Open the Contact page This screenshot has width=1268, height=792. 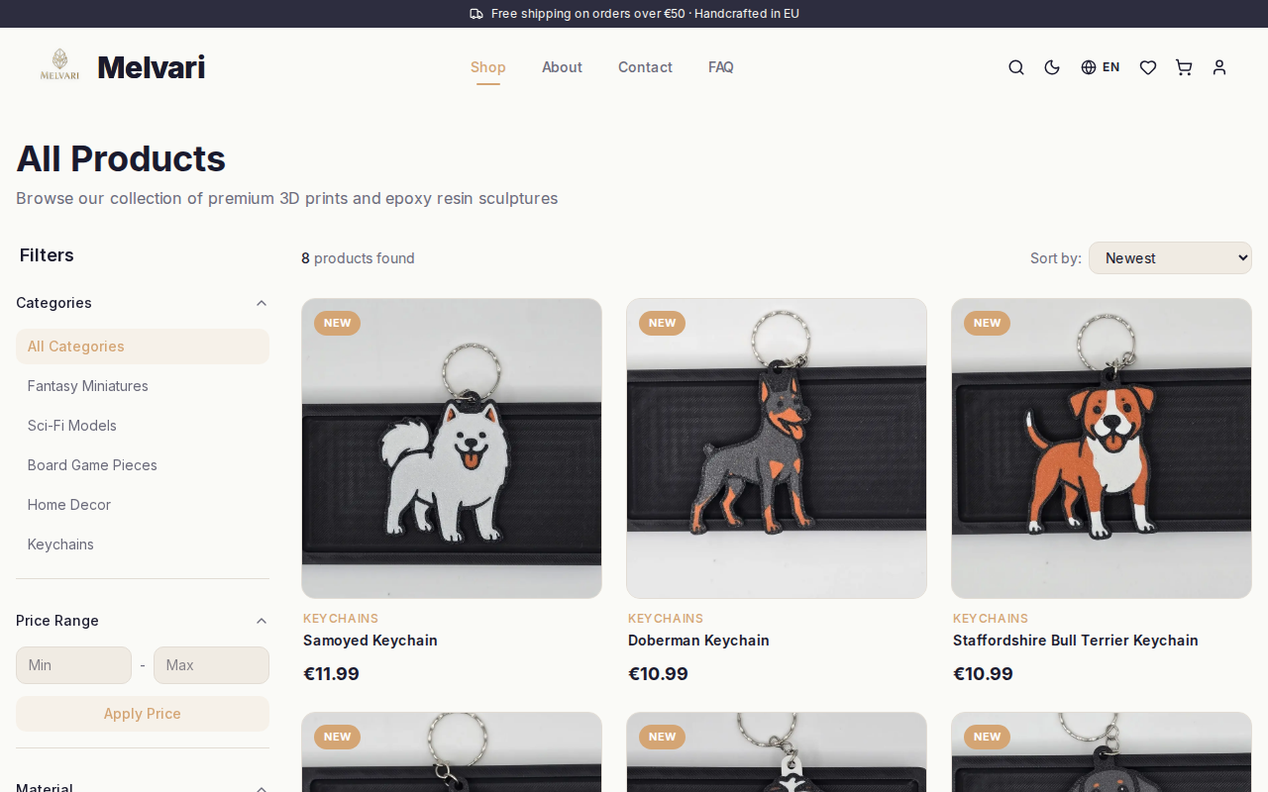pyautogui.click(x=645, y=67)
